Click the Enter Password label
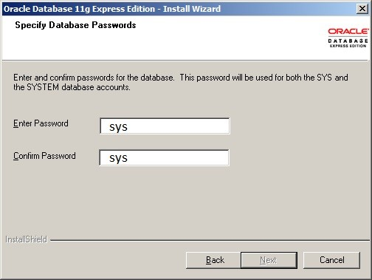Viewport: 372px width, 280px height. 41,123
